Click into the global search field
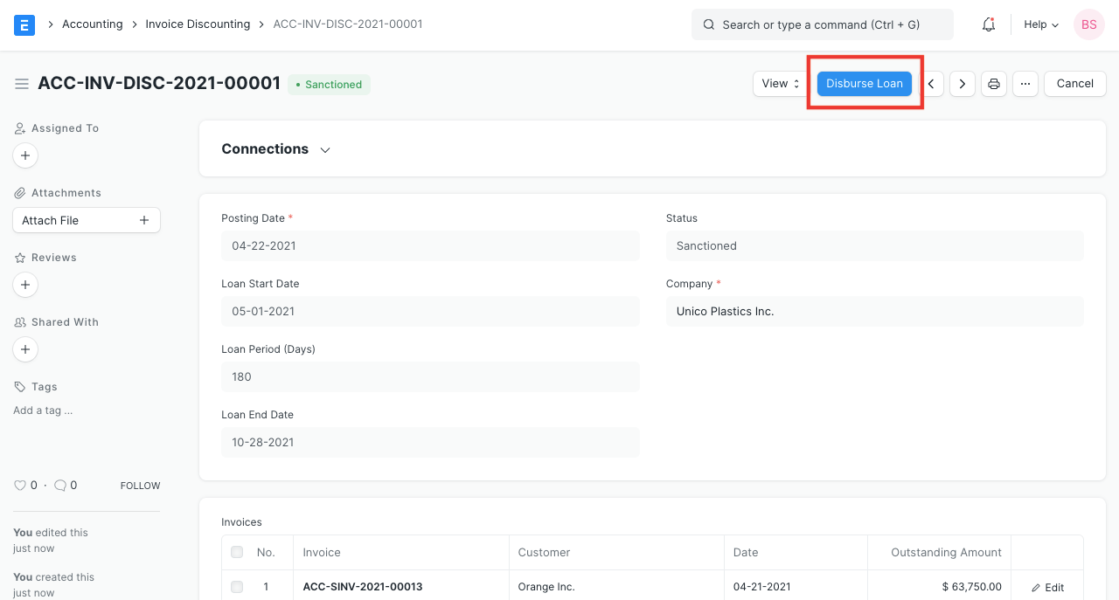The image size is (1119, 600). tap(822, 24)
